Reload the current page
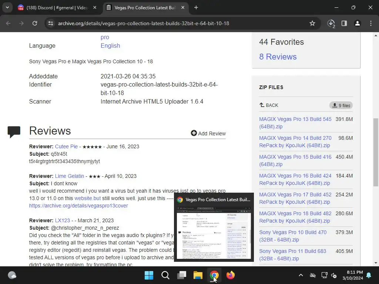 [35, 23]
